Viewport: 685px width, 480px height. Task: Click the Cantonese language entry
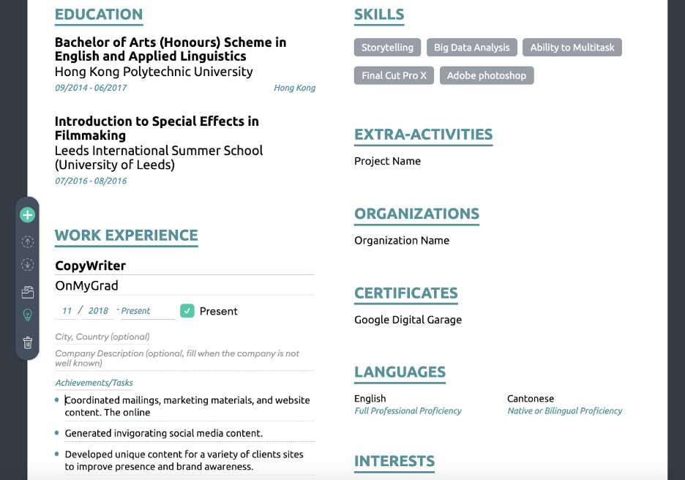tap(531, 398)
